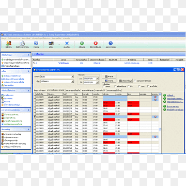Tick the last checkbox in the filter options group

click(148, 86)
